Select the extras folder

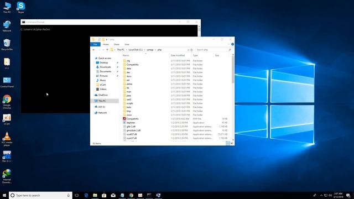pyautogui.click(x=129, y=84)
